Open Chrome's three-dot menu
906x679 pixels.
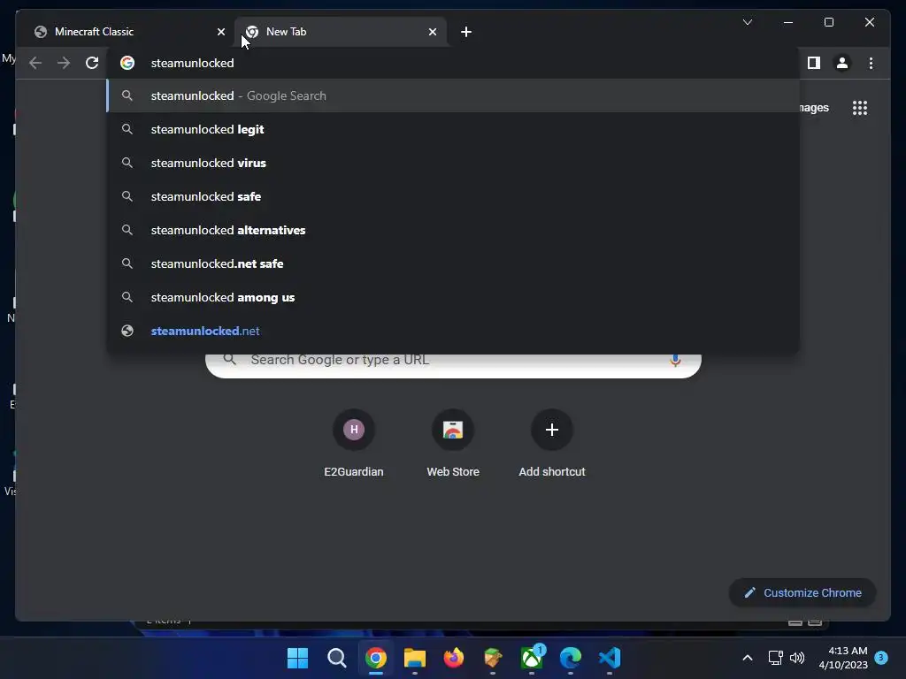(x=871, y=63)
